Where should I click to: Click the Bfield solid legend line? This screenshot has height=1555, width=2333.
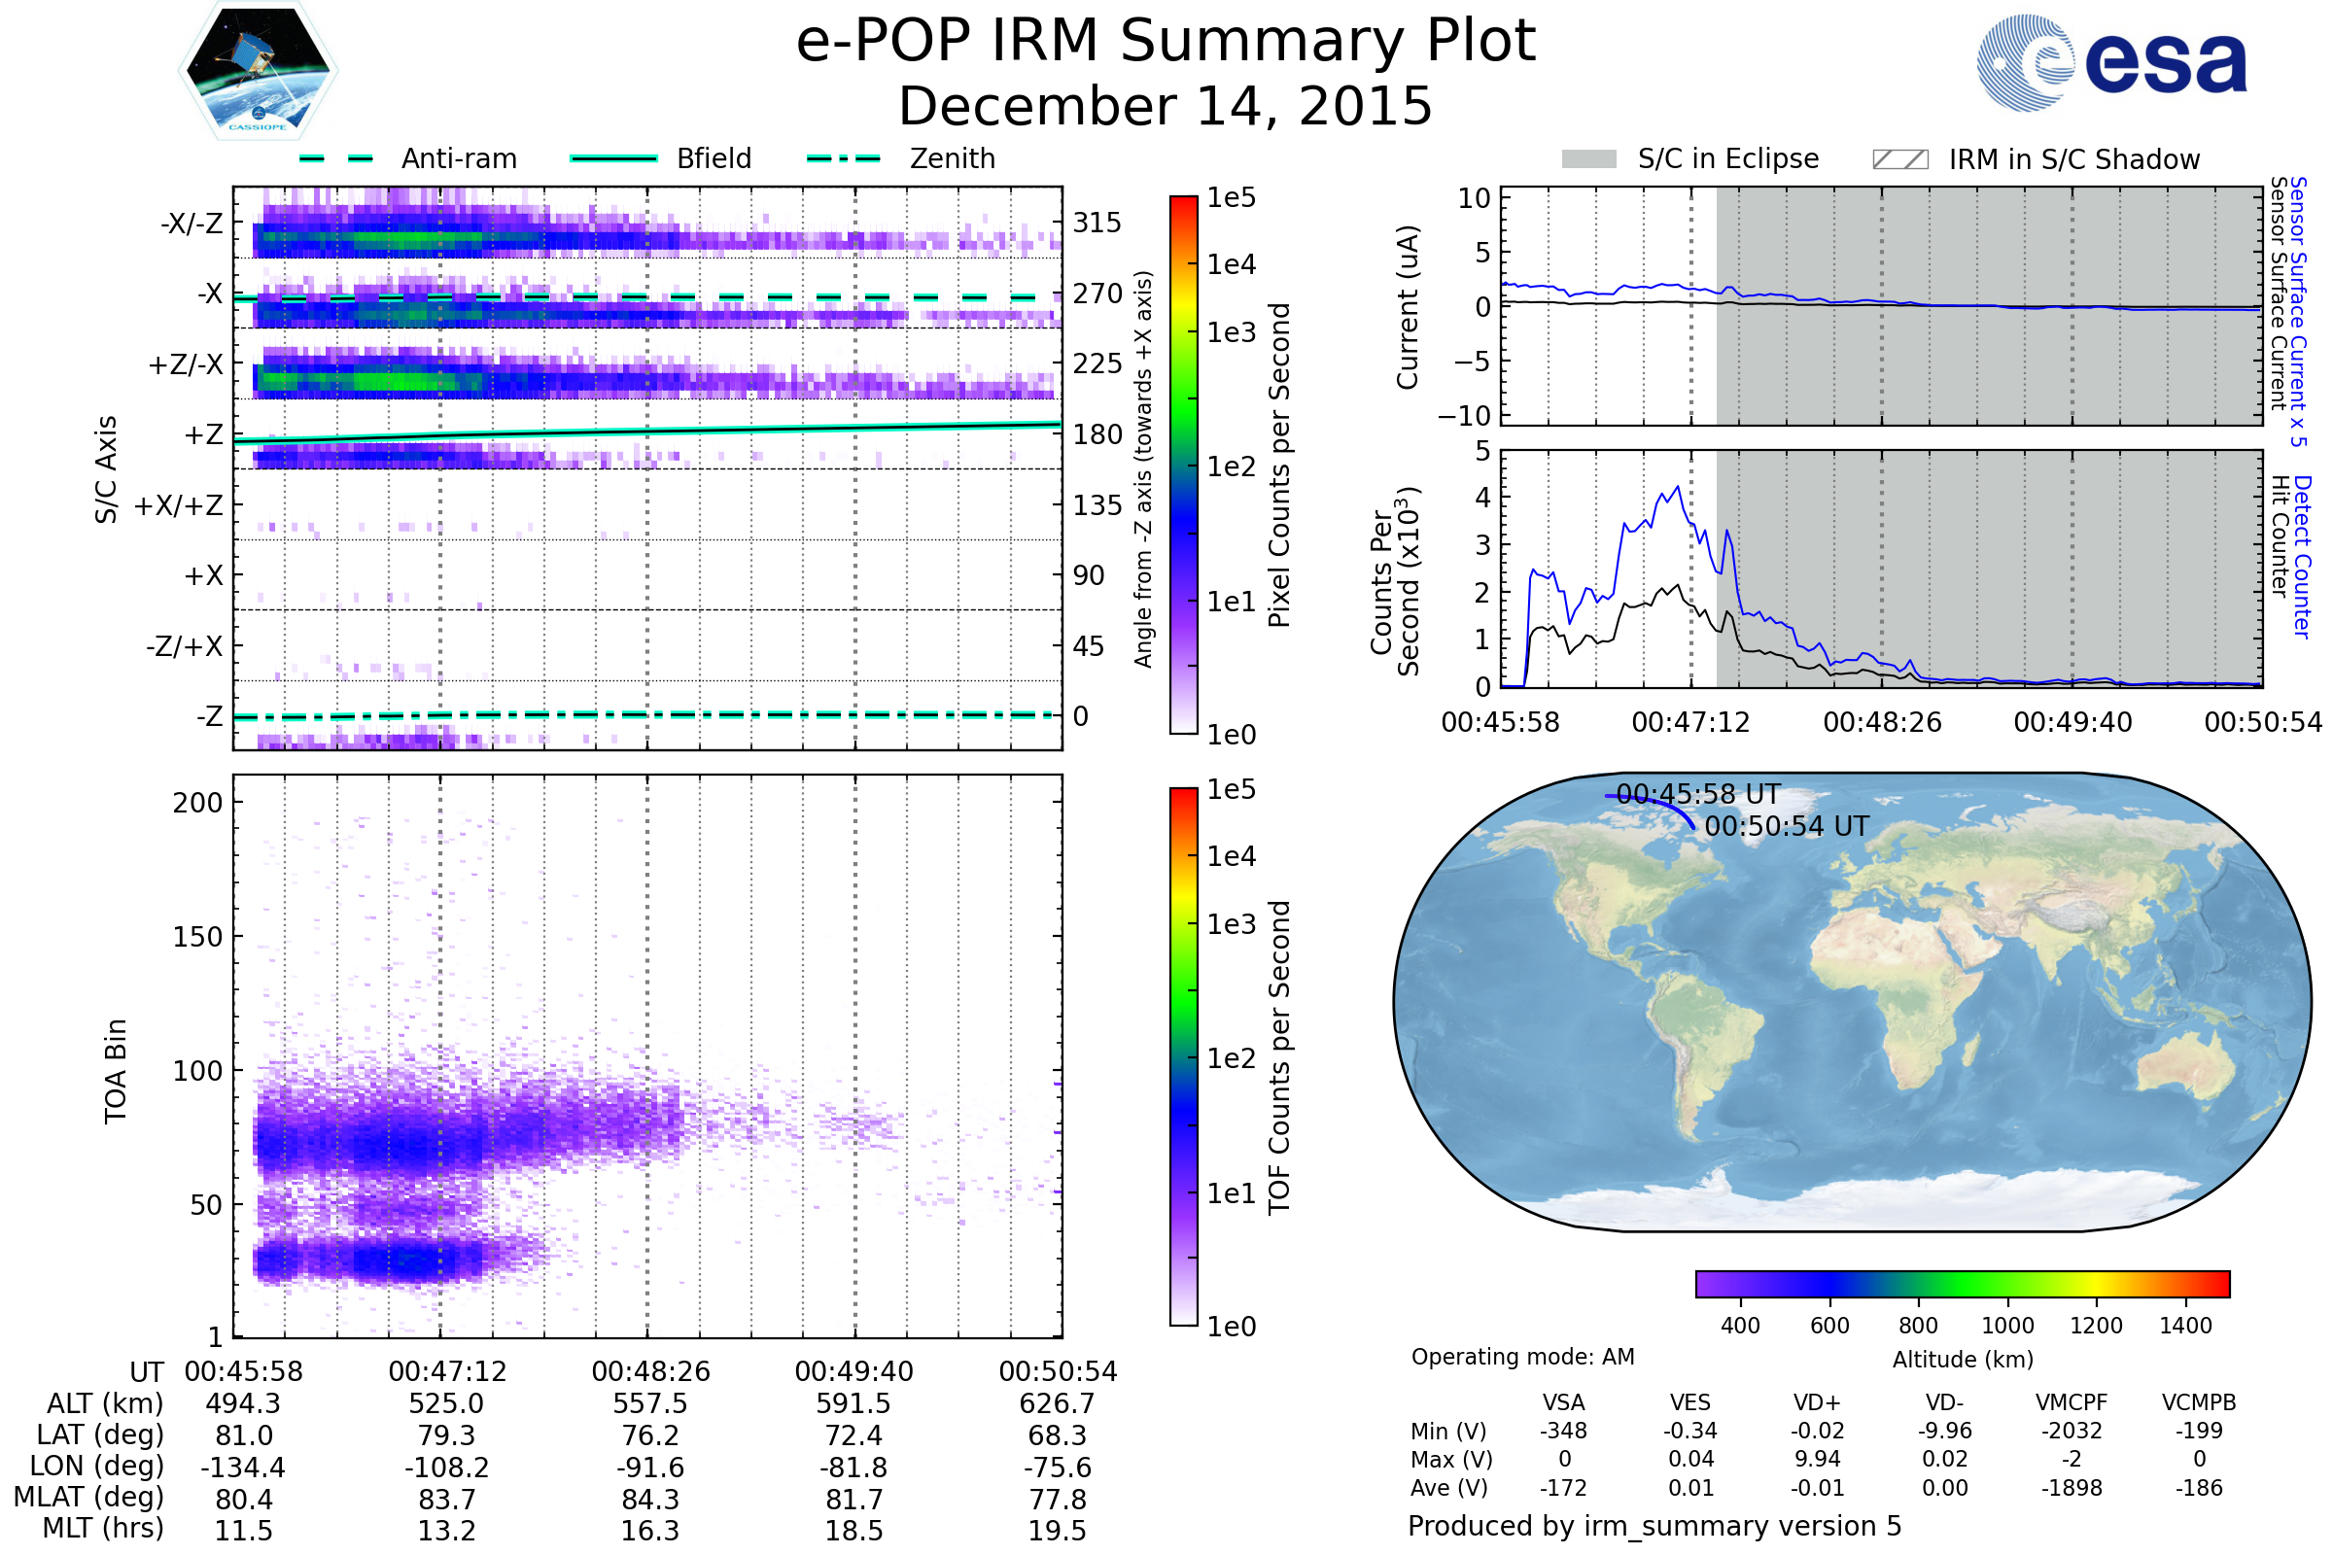tap(613, 158)
